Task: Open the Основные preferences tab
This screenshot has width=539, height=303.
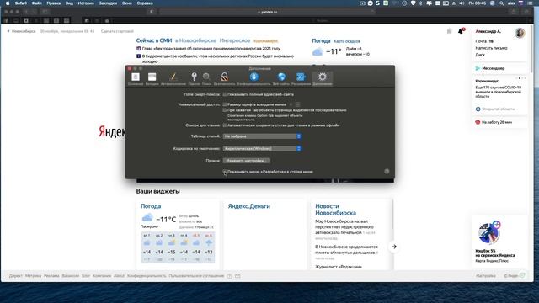Action: tap(136, 78)
